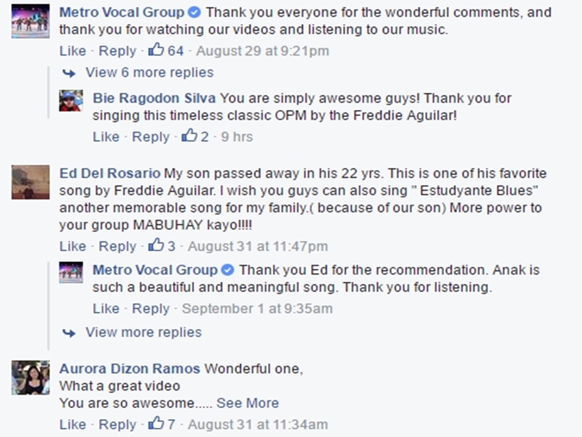Expand View 6 more replies
Screen dimensions: 582x437
(149, 72)
